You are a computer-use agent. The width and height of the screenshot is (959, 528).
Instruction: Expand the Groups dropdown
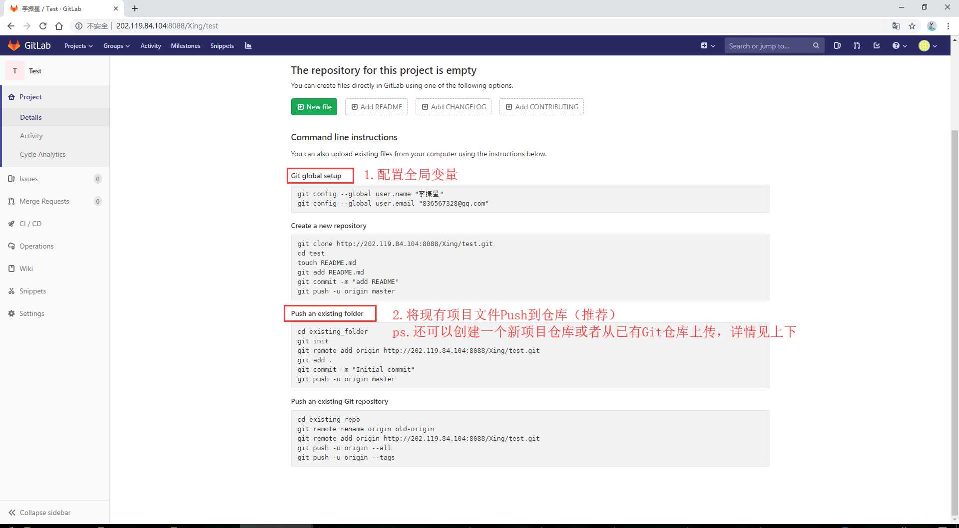point(116,45)
